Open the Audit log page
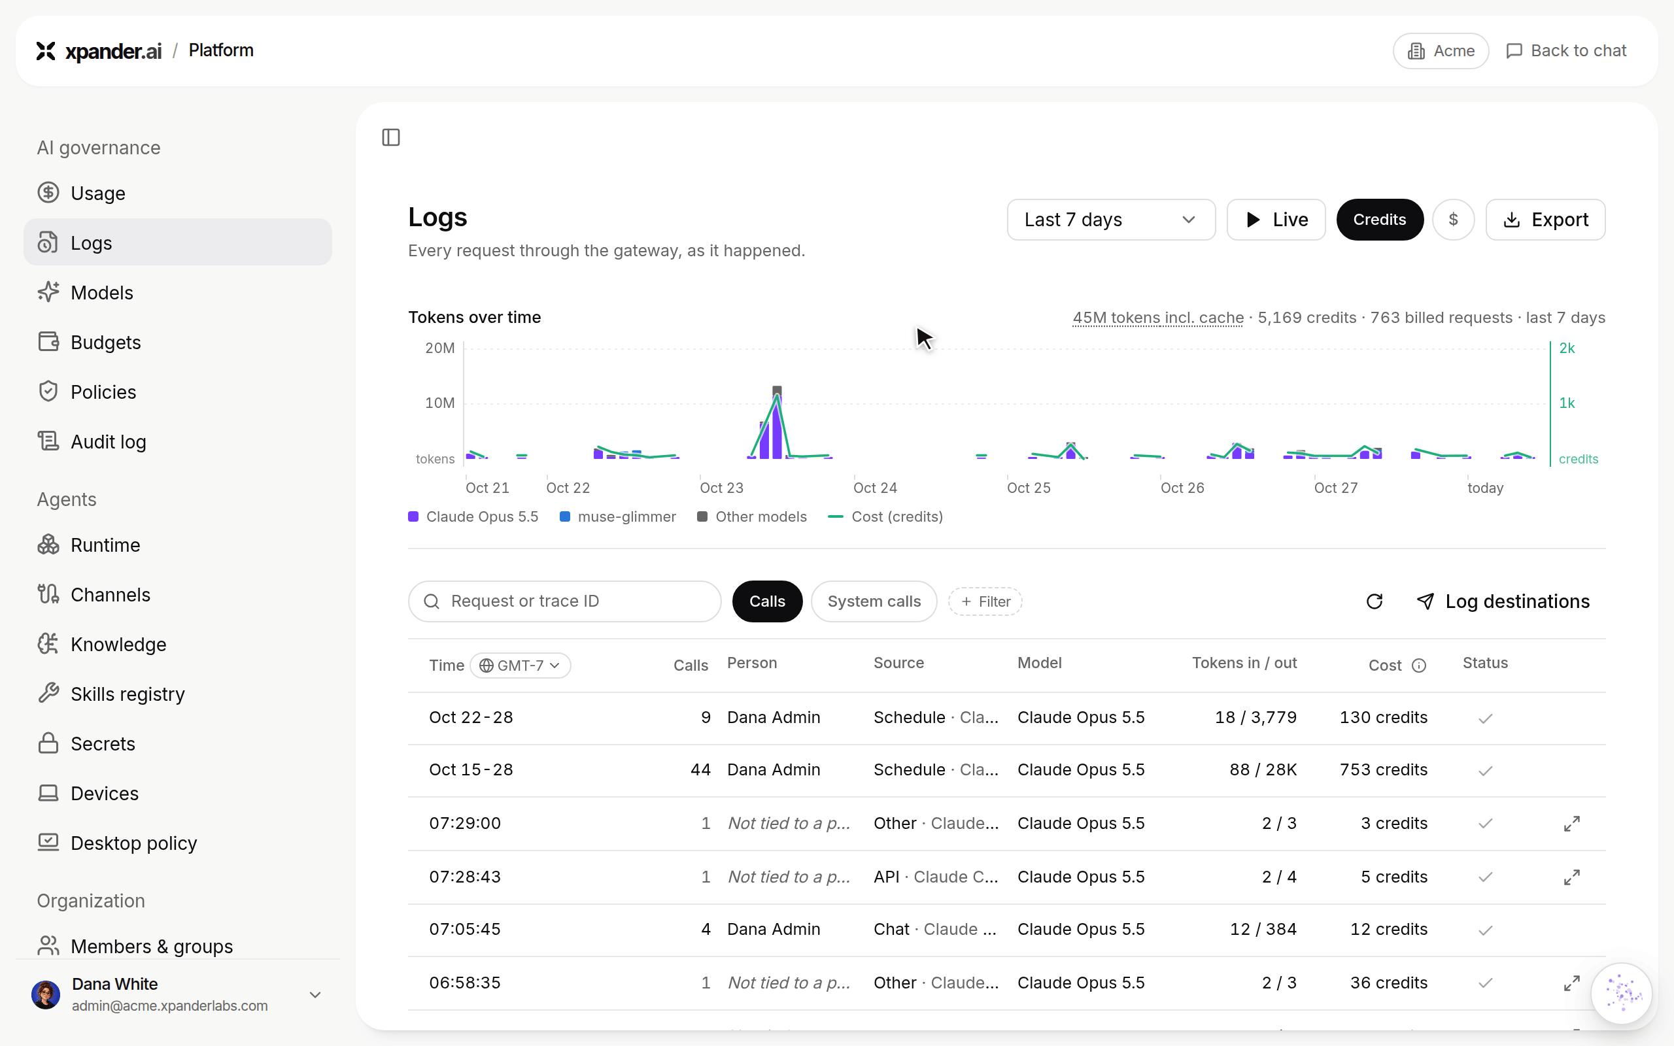Screen dimensions: 1674x1046 (178, 441)
